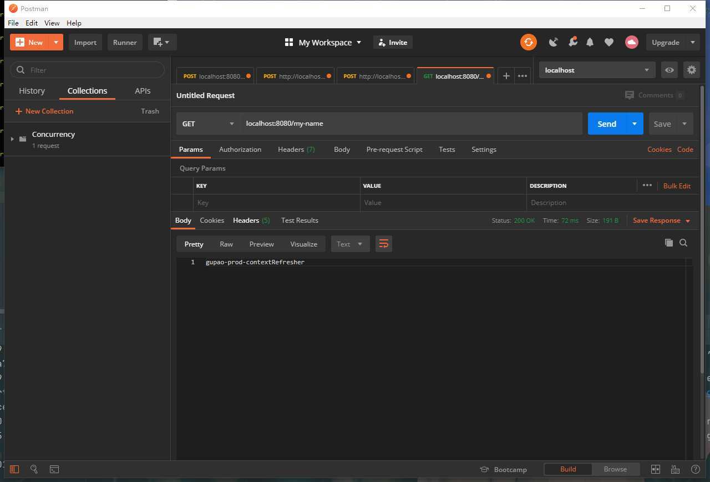Open the request Headers (7) tab

coord(296,150)
